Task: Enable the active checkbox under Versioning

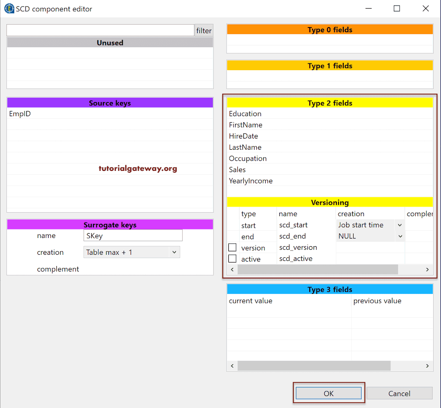Action: (232, 258)
